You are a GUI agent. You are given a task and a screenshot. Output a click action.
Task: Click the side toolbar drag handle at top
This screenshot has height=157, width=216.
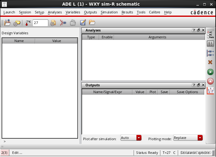coord(211,30)
